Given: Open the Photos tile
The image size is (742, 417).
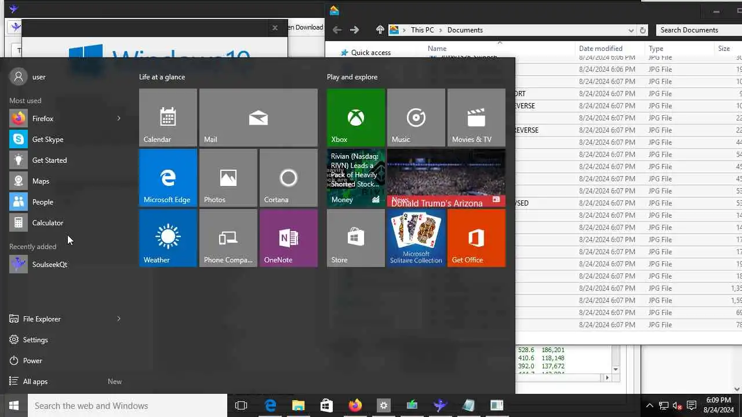Looking at the screenshot, I should click(228, 178).
